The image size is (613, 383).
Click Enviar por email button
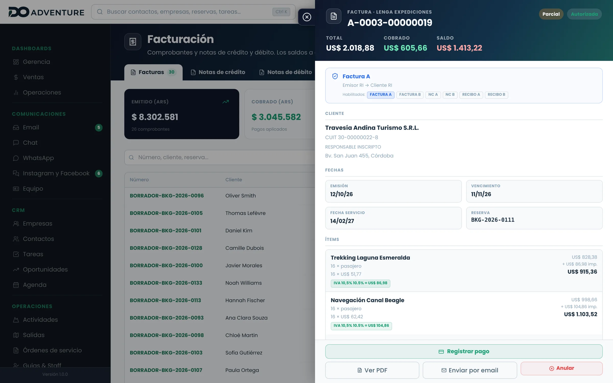pyautogui.click(x=470, y=370)
